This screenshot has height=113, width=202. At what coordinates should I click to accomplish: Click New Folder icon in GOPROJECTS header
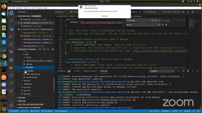(x=44, y=49)
